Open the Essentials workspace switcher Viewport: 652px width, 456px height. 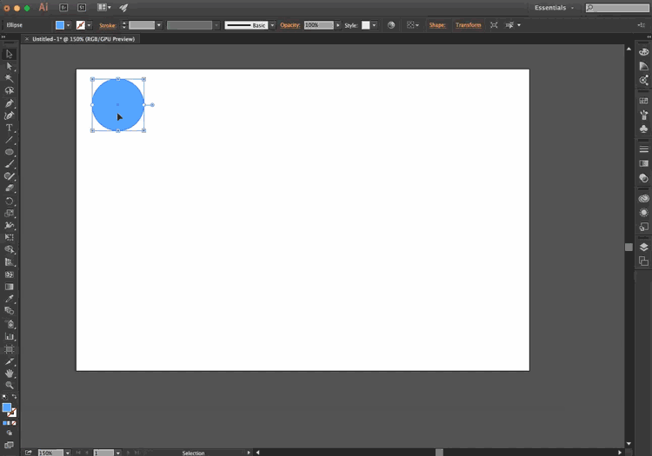point(554,8)
